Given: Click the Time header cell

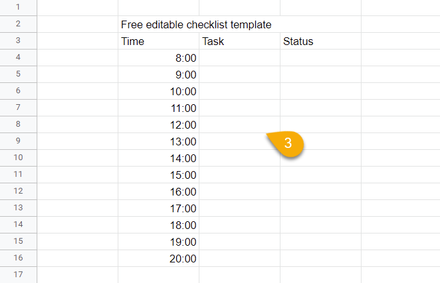Looking at the screenshot, I should pos(158,41).
